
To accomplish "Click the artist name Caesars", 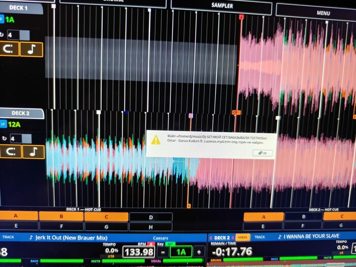I will tap(161, 238).
